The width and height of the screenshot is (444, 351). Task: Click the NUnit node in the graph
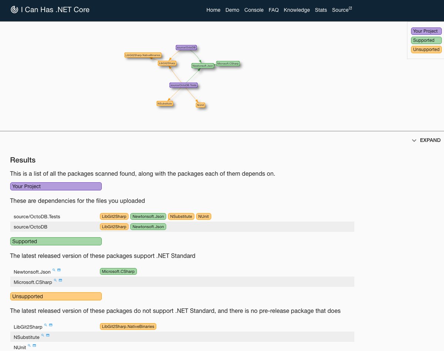click(201, 105)
